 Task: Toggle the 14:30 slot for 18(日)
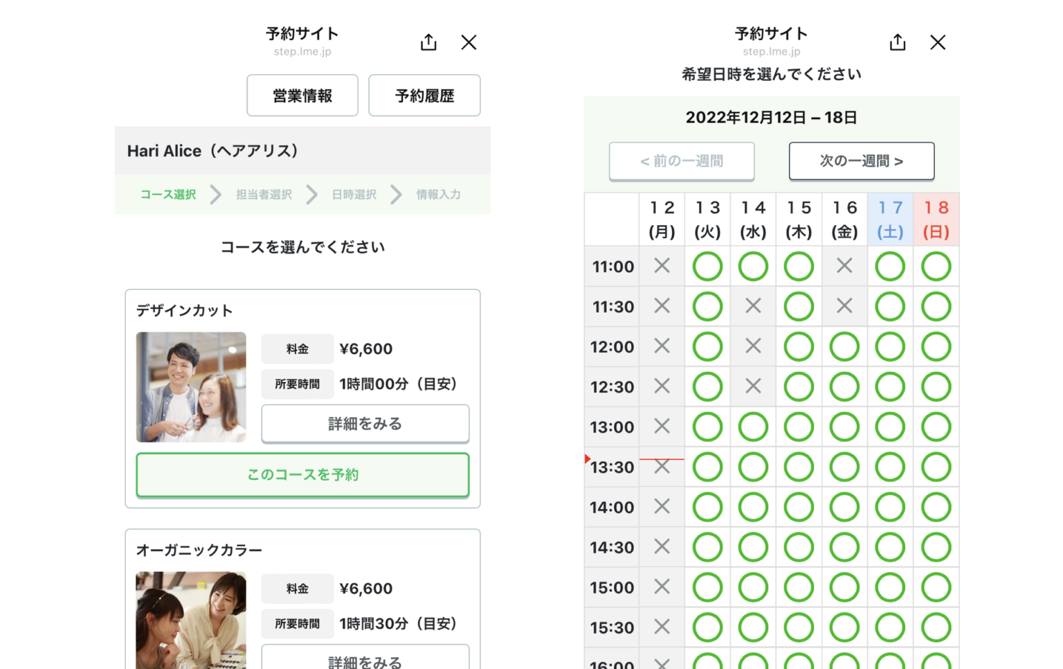click(x=936, y=546)
